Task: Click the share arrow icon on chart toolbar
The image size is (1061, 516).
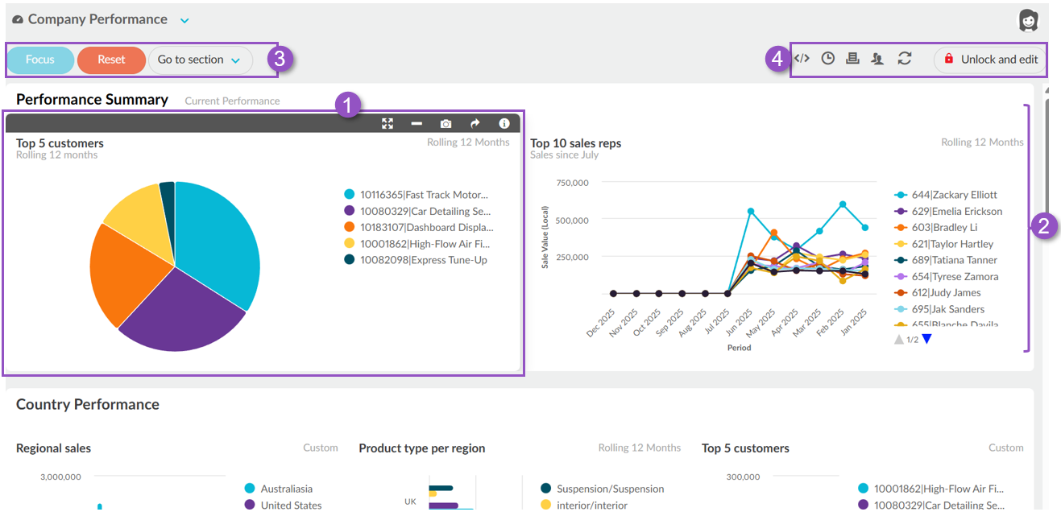Action: (475, 123)
